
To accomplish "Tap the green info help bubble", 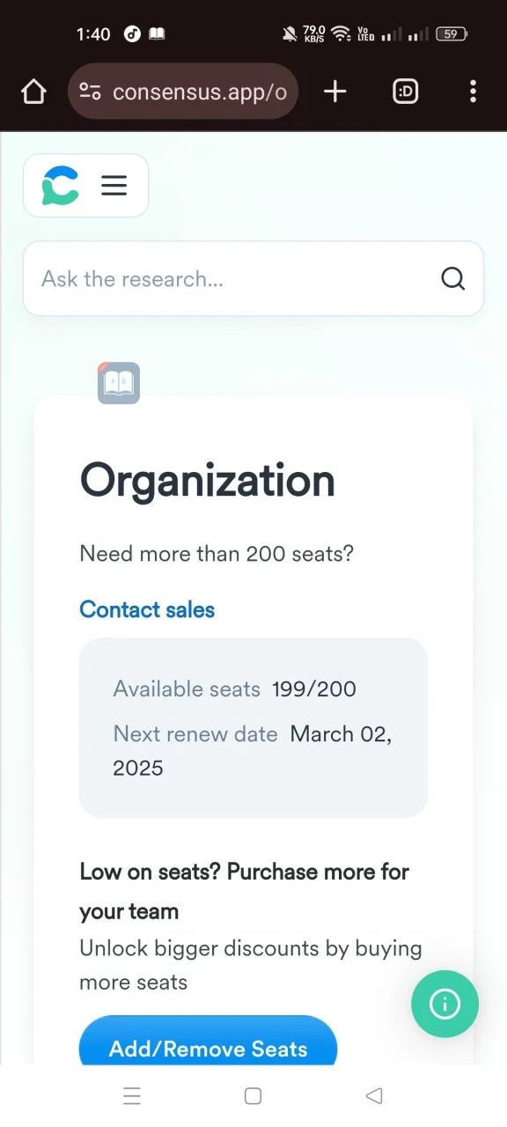I will pyautogui.click(x=445, y=1004).
